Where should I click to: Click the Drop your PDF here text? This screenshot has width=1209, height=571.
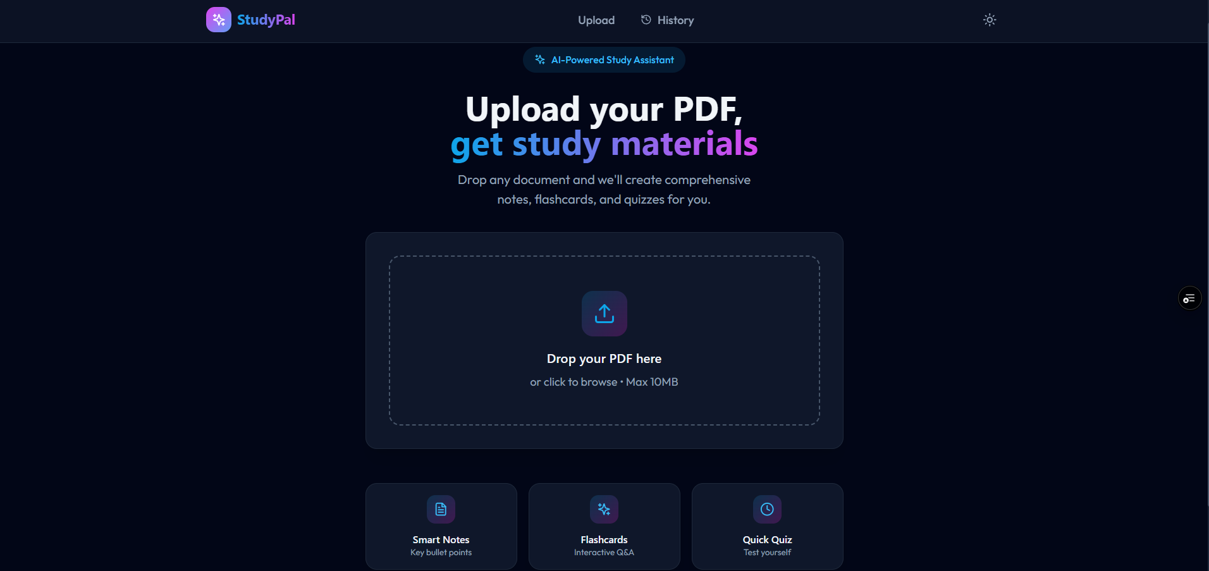tap(604, 359)
